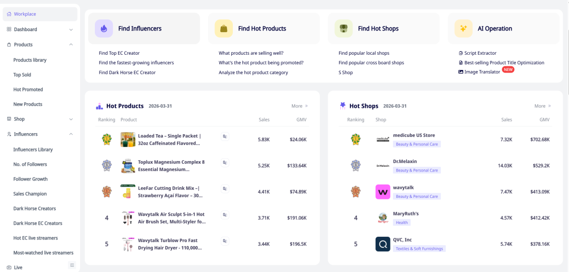Expand the Shop sidebar section

(71, 119)
